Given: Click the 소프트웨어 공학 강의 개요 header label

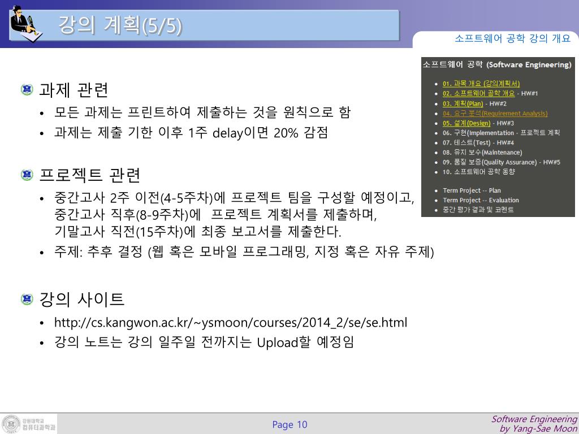Looking at the screenshot, I should (x=512, y=38).
